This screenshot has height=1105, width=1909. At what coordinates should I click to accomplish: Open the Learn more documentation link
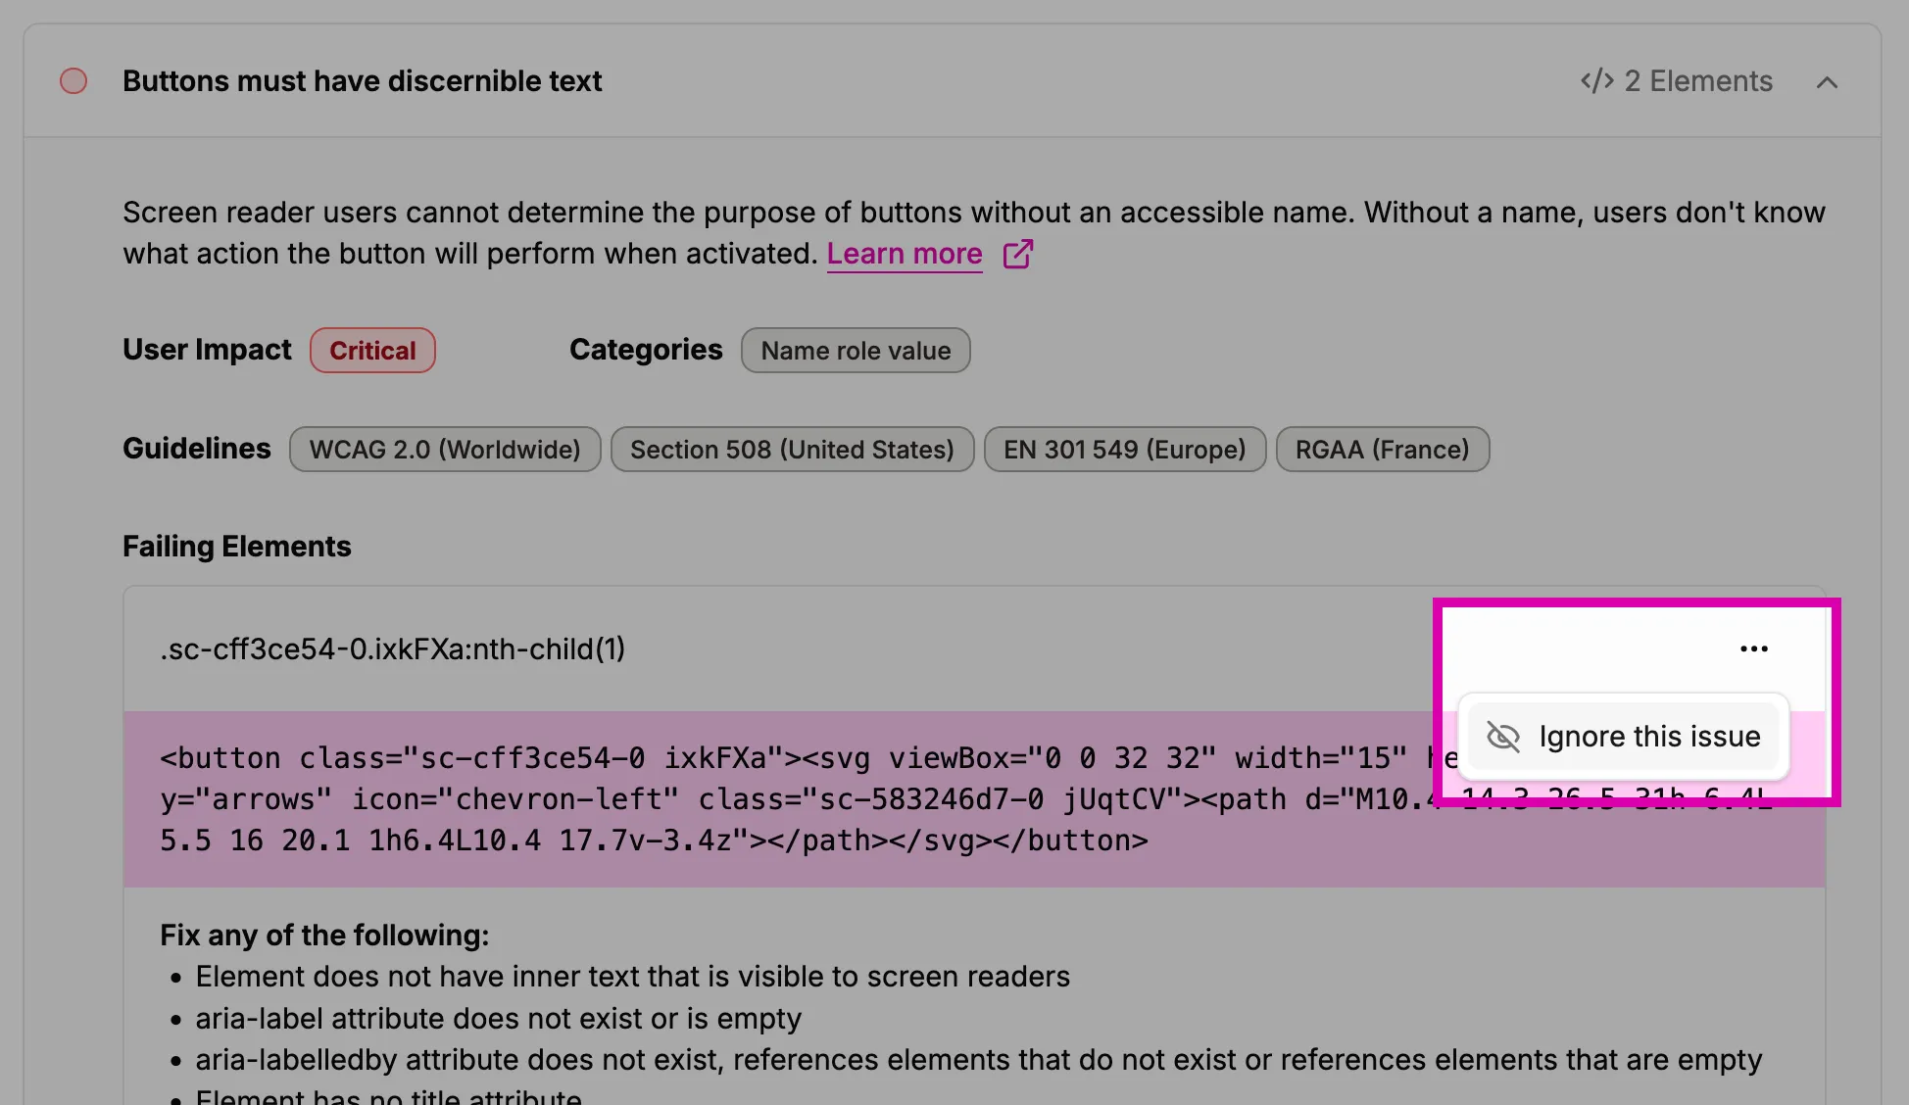click(x=904, y=254)
